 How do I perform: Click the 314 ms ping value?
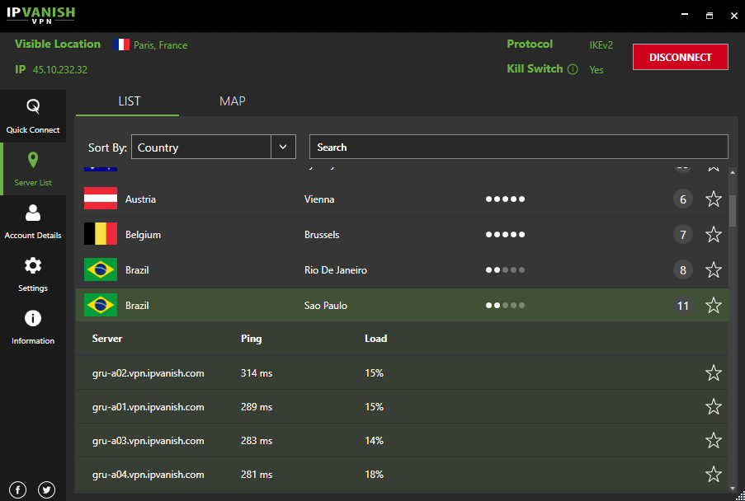click(x=257, y=373)
